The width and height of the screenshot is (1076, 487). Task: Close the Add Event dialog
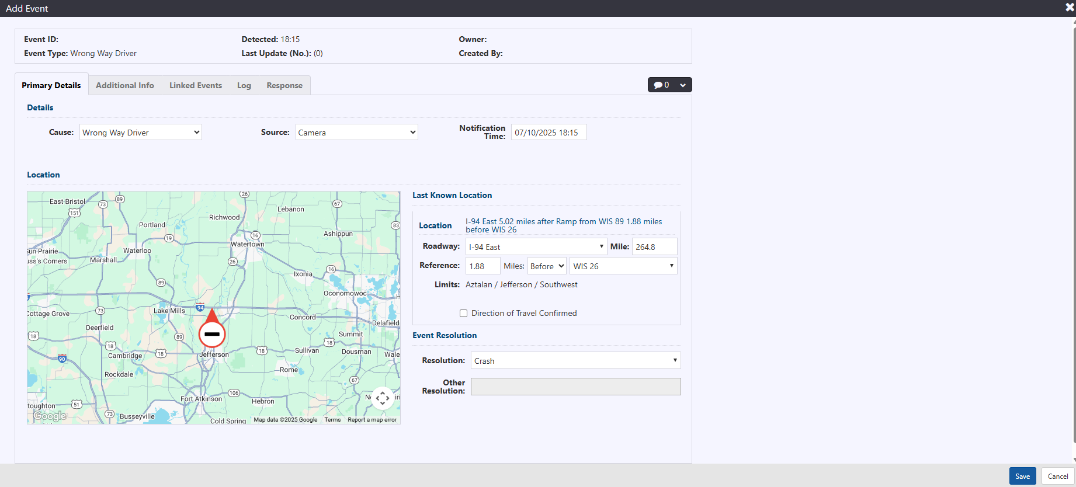point(1070,8)
